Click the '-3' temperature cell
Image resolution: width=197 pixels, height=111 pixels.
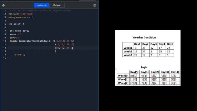tap(137, 48)
